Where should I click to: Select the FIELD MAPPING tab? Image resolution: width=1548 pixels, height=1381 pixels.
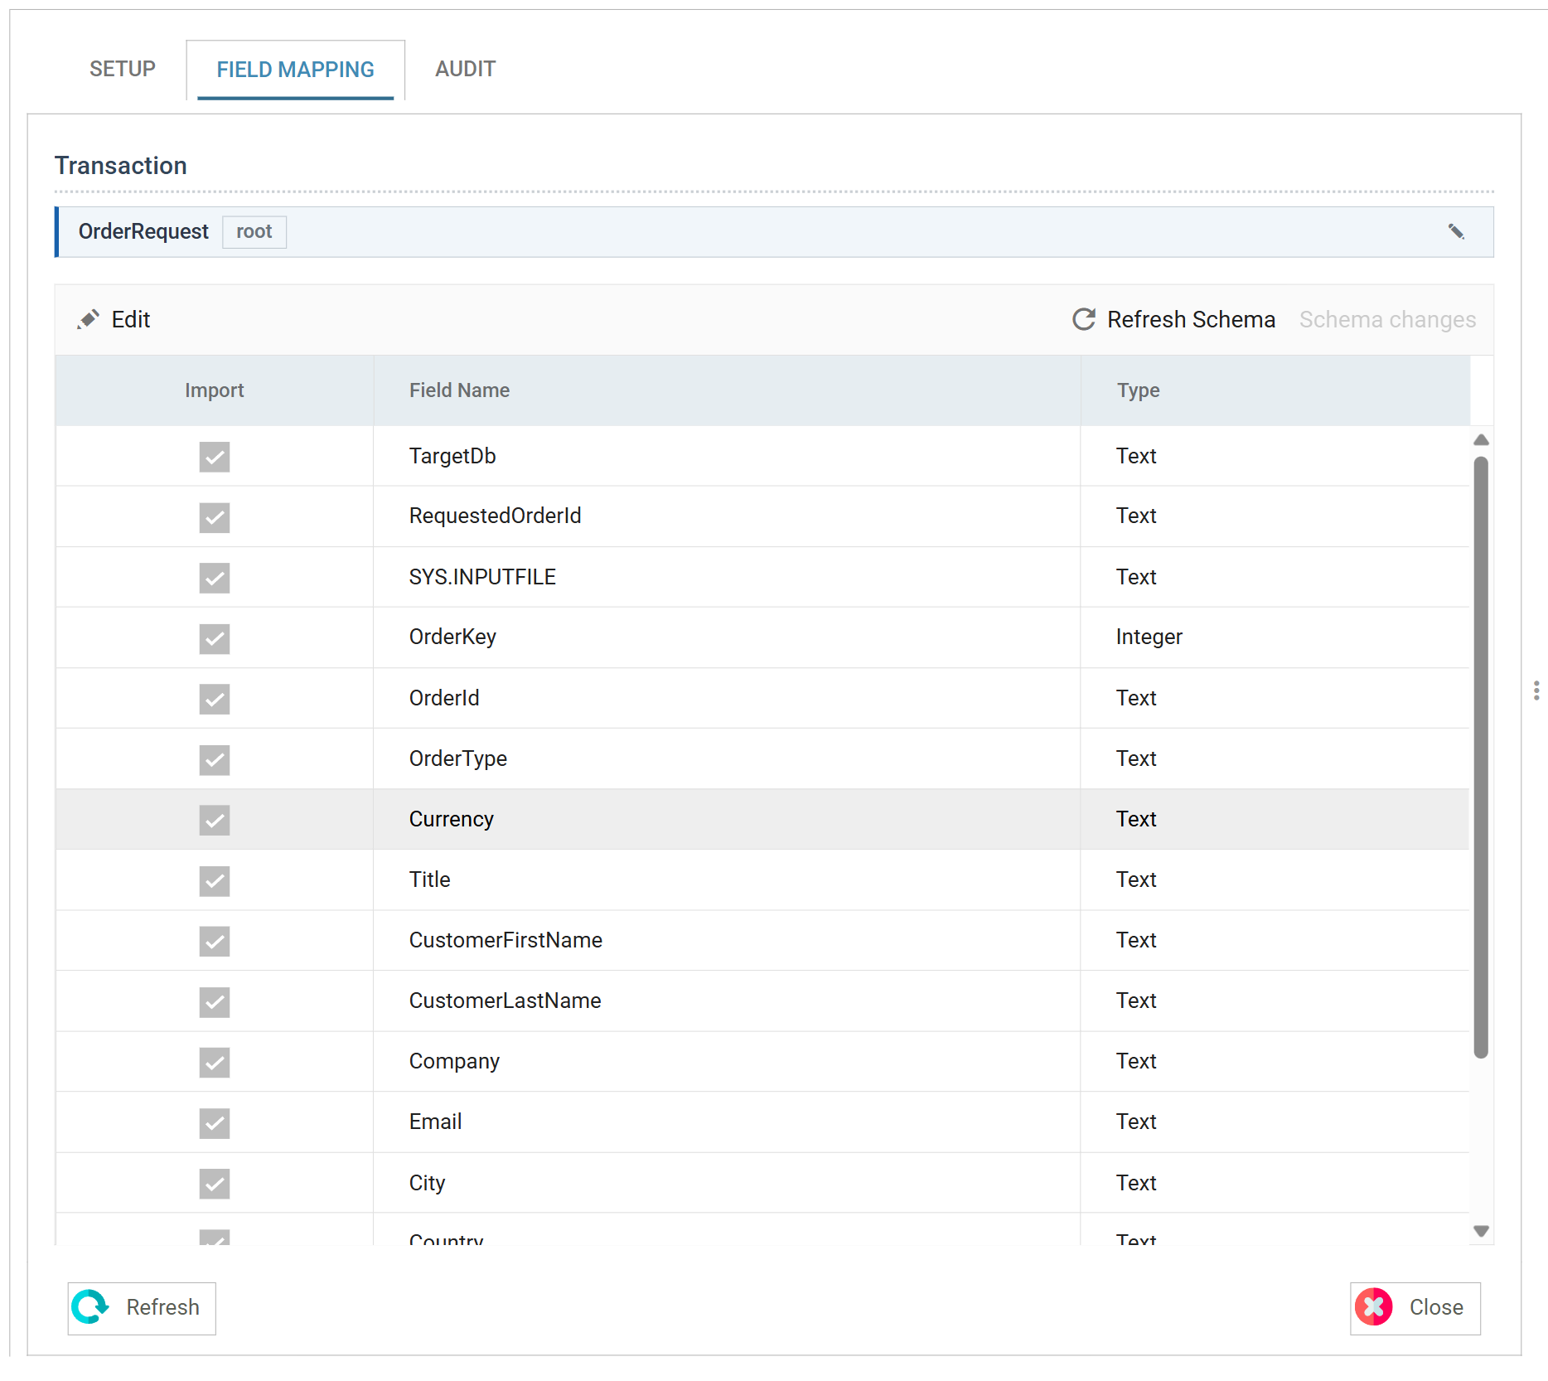pyautogui.click(x=295, y=70)
